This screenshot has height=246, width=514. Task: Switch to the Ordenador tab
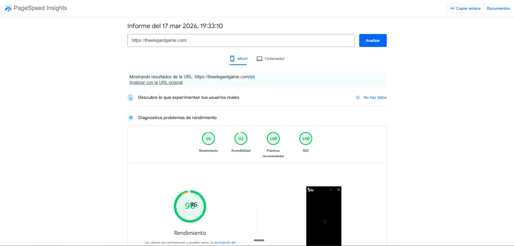(271, 58)
